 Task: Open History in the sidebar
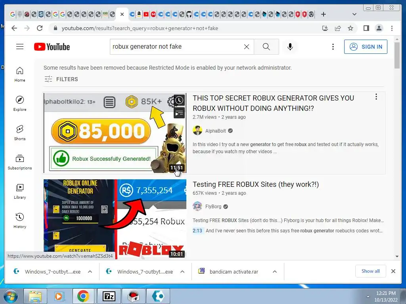(x=20, y=220)
